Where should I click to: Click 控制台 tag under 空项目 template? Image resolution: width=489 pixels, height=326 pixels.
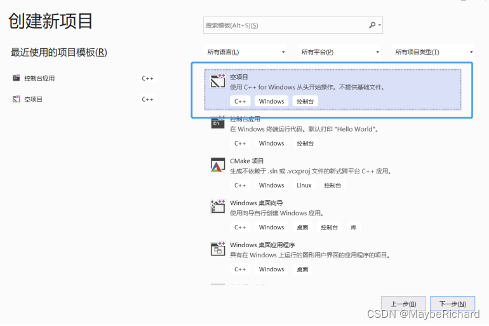click(x=305, y=102)
